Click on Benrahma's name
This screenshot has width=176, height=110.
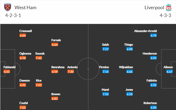point(58,67)
